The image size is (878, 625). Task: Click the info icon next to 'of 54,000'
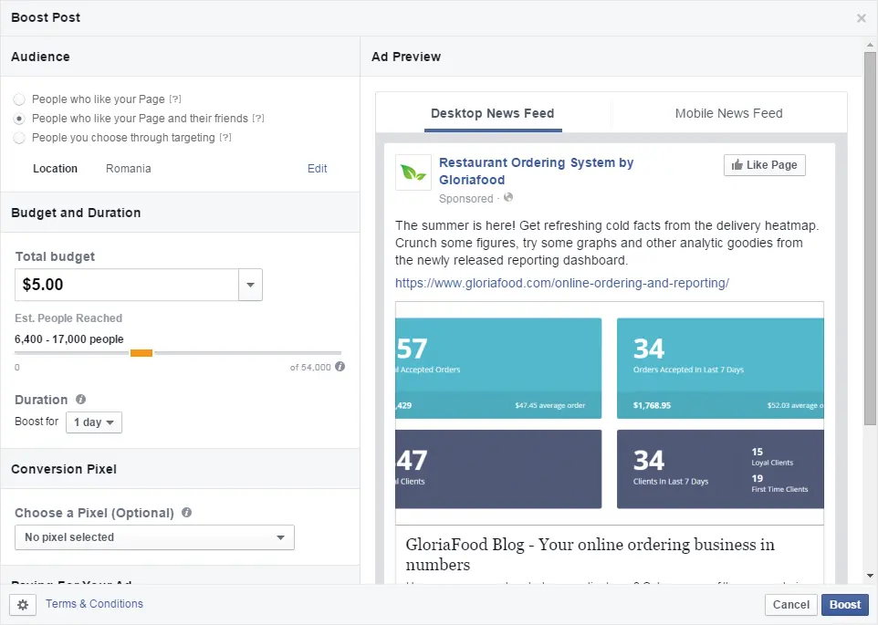[x=340, y=367]
